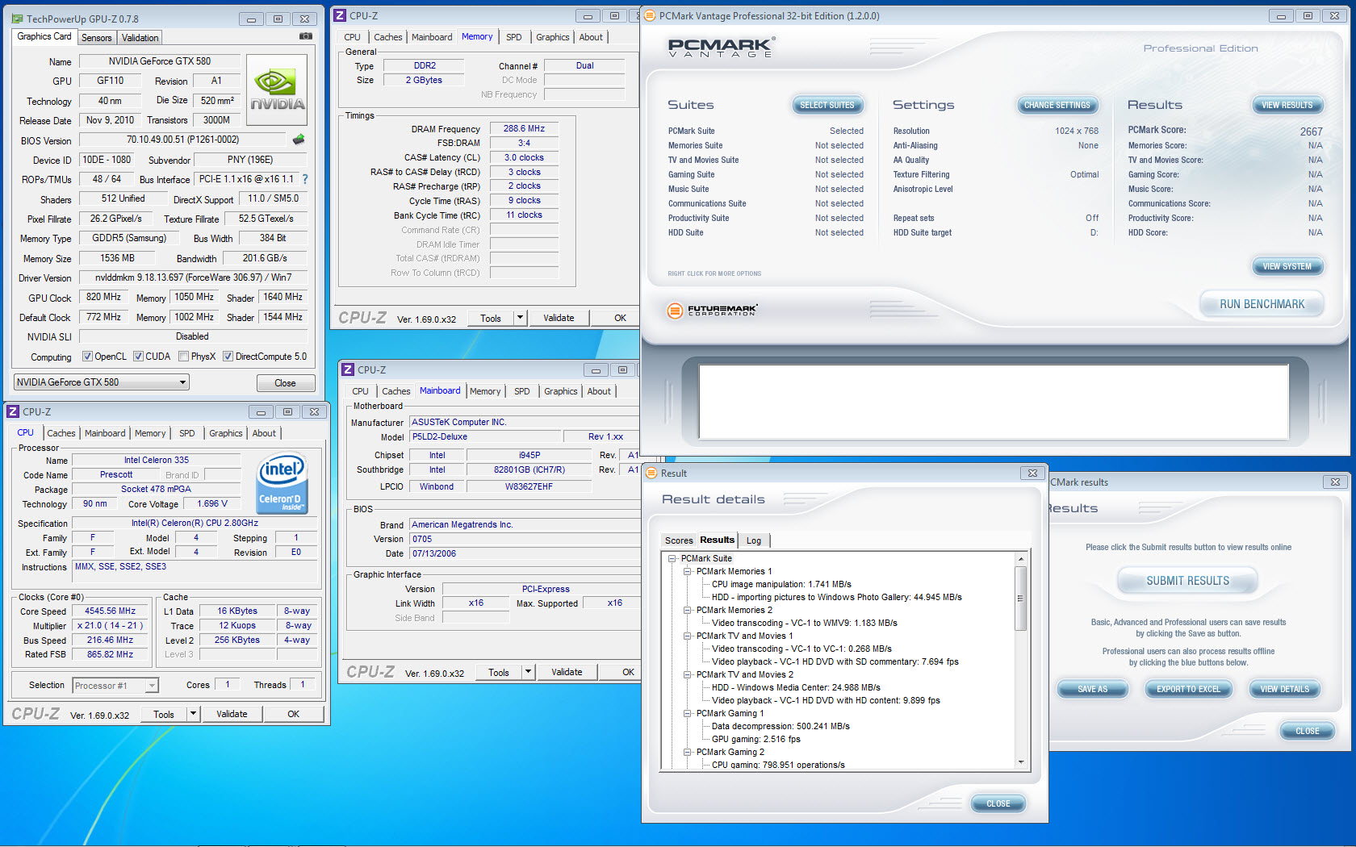Click the GPU-Z screenshot camera icon

tap(306, 36)
